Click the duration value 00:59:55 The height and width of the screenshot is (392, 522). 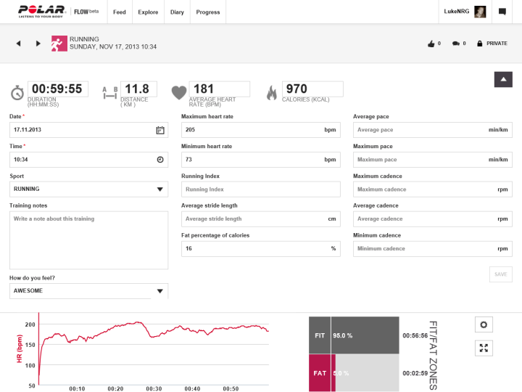[x=57, y=89]
